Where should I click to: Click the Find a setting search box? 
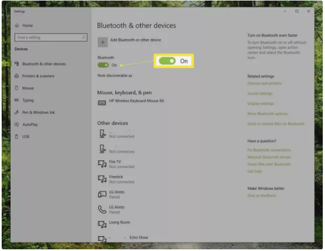coord(51,37)
